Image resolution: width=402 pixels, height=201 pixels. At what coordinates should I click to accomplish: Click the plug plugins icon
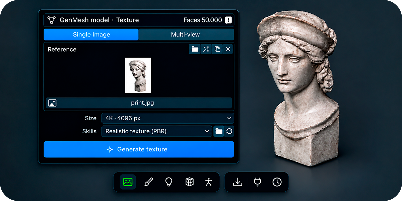[257, 182]
